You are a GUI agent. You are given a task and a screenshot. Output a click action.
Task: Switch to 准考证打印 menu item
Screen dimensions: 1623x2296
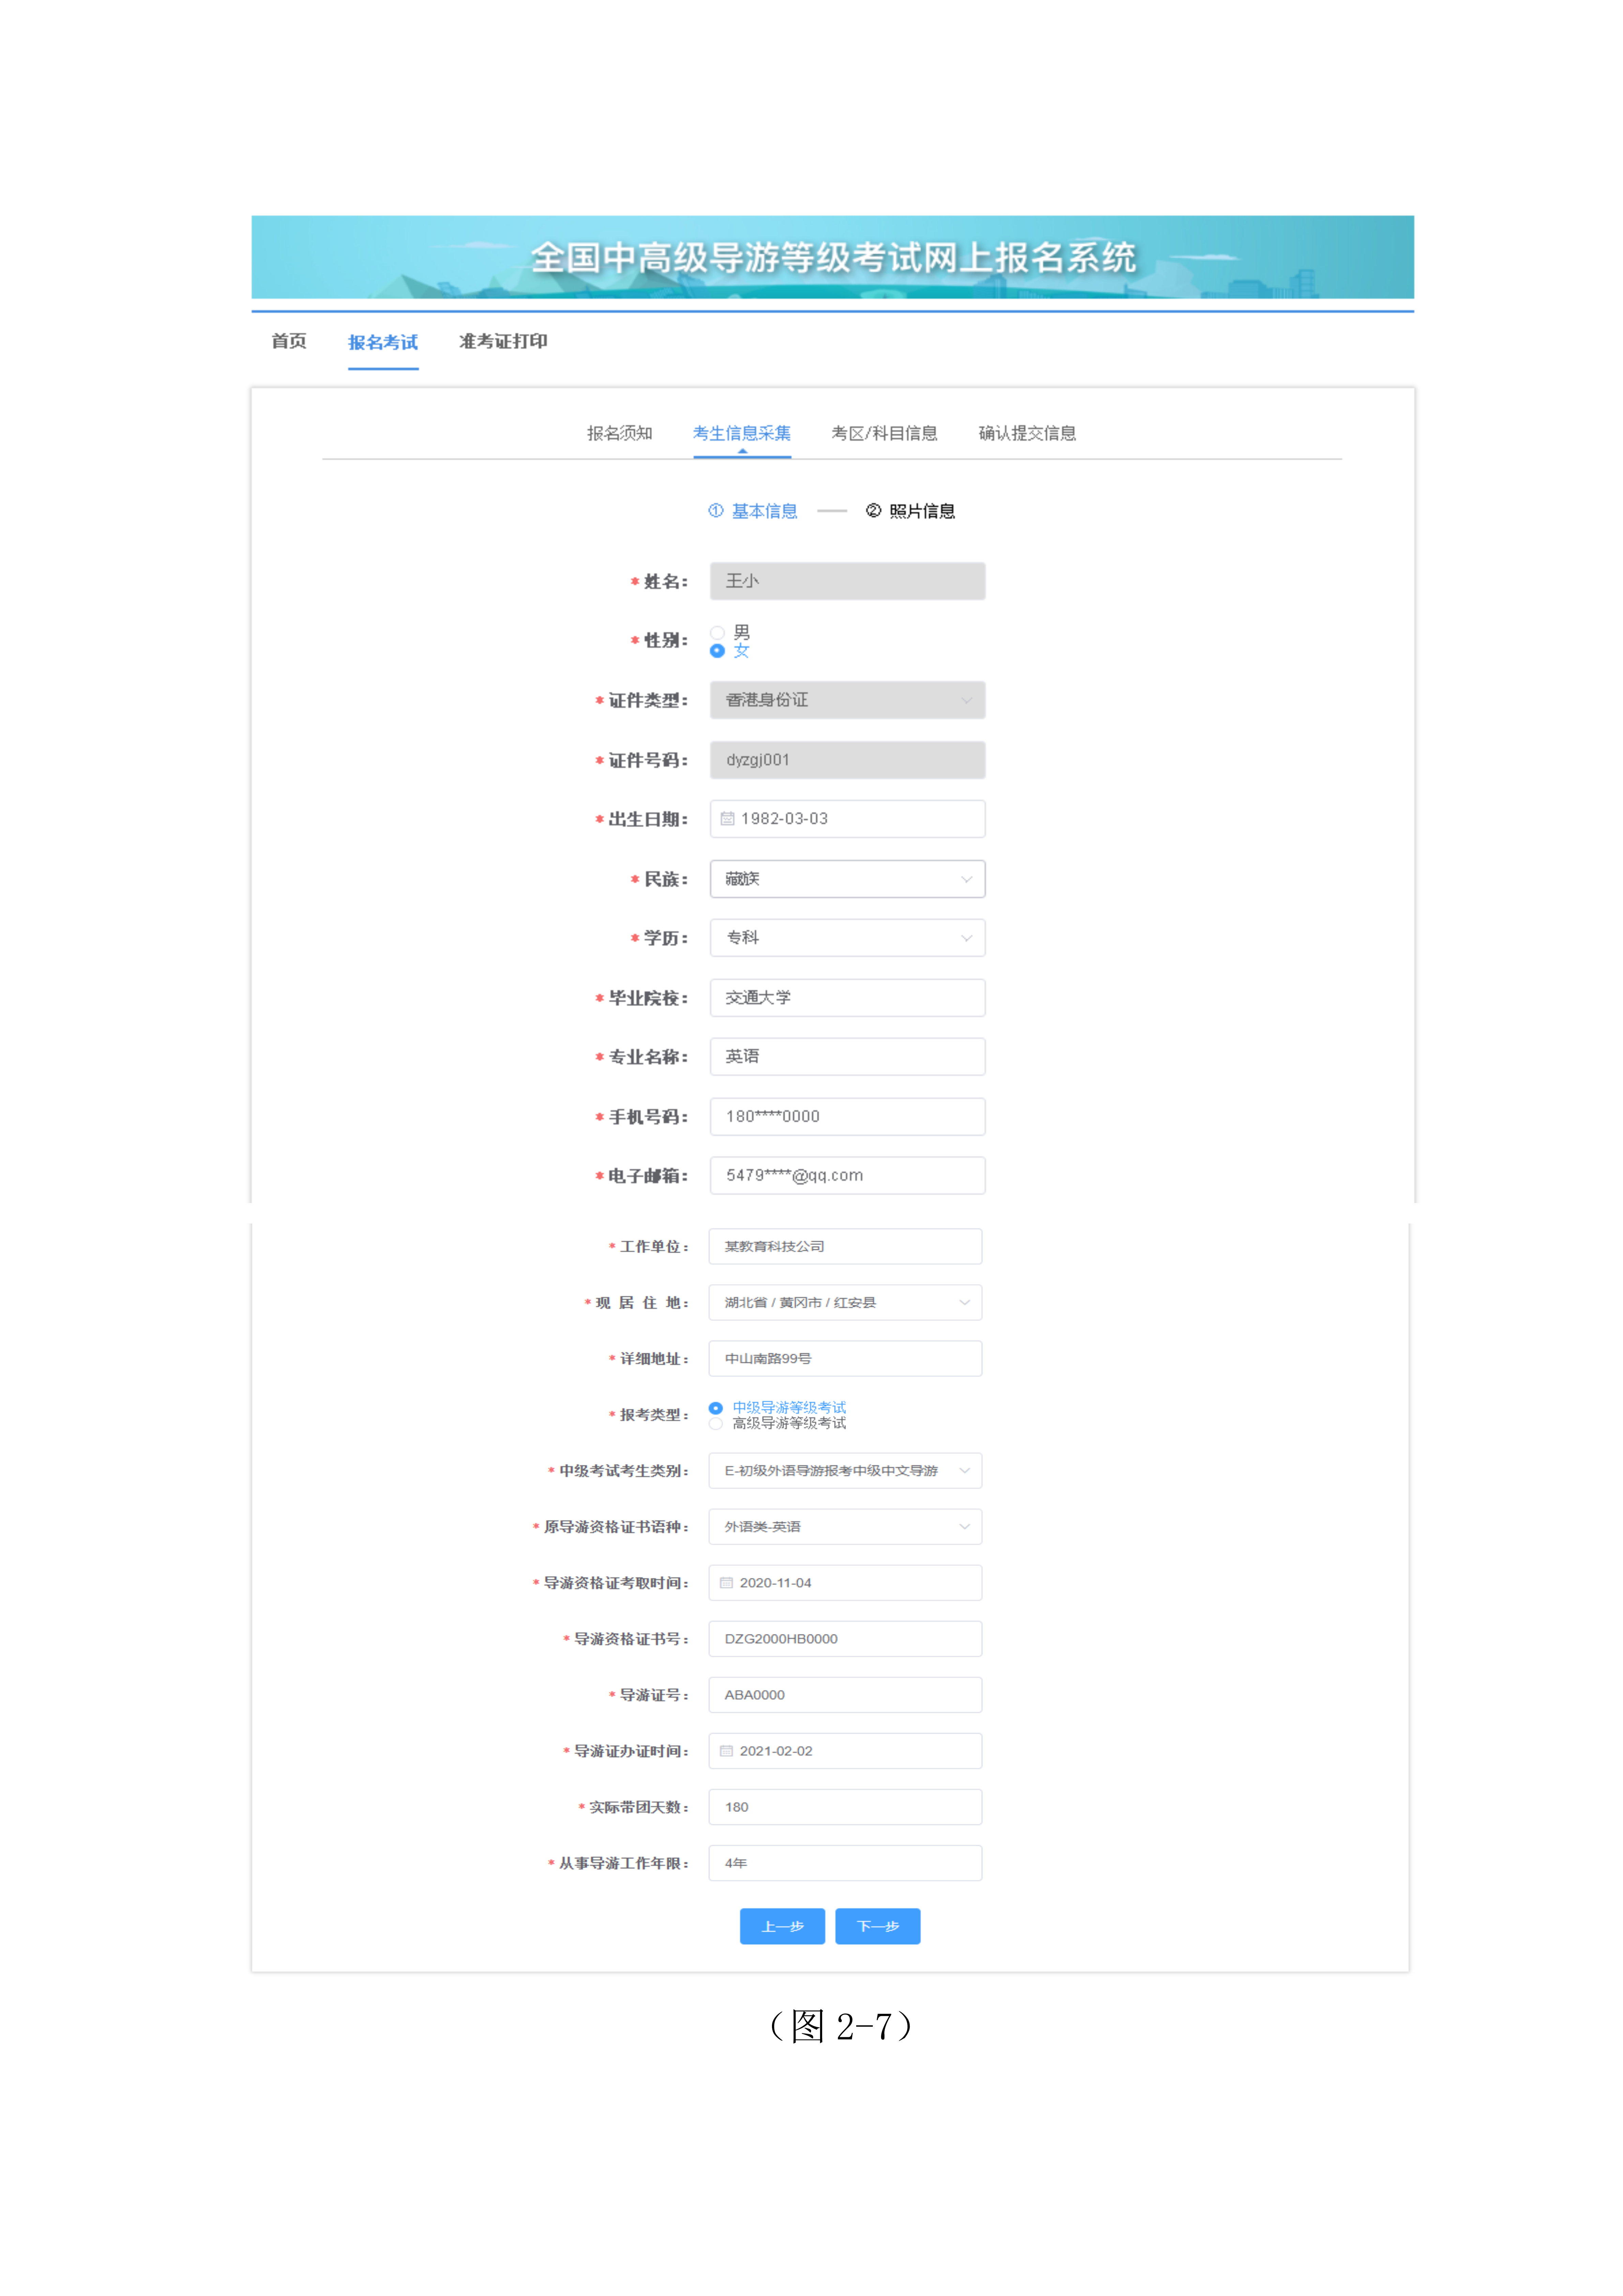(x=503, y=341)
